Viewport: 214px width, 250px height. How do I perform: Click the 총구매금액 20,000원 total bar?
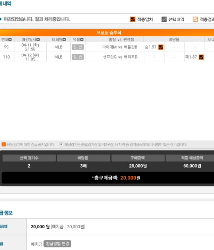tap(108, 178)
